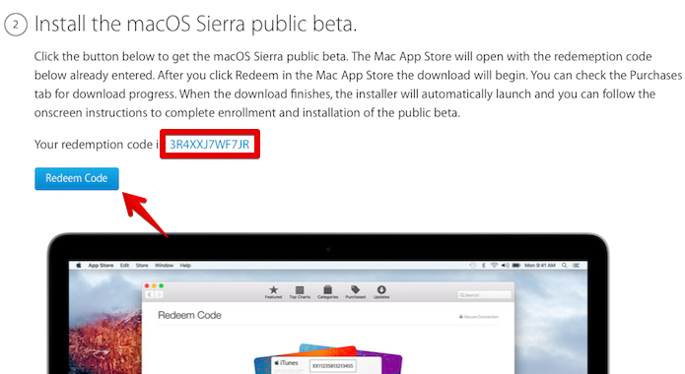The width and height of the screenshot is (685, 374).
Task: Open the Notification Center list icon
Action: (577, 266)
